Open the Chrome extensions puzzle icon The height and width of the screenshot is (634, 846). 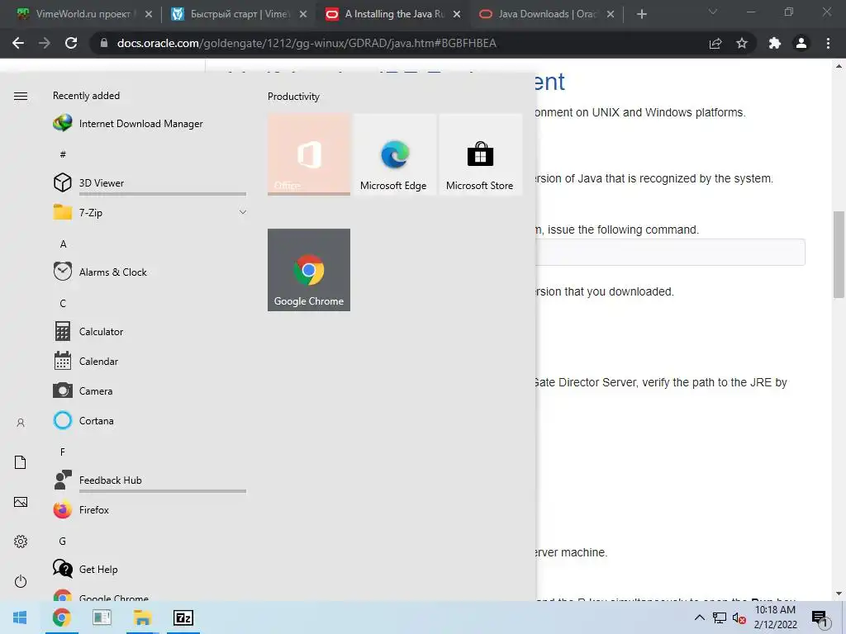coord(775,43)
